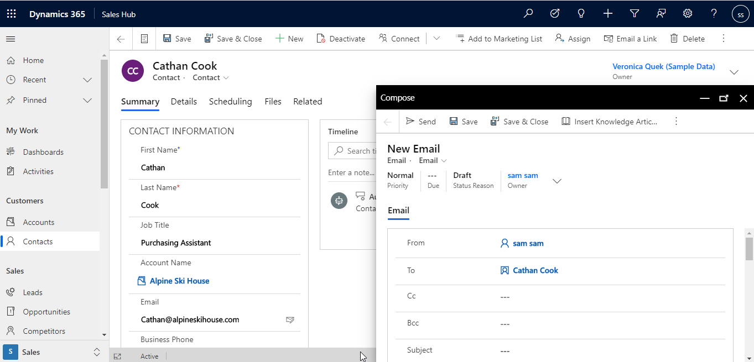Click the send email icon beside address

tap(290, 319)
